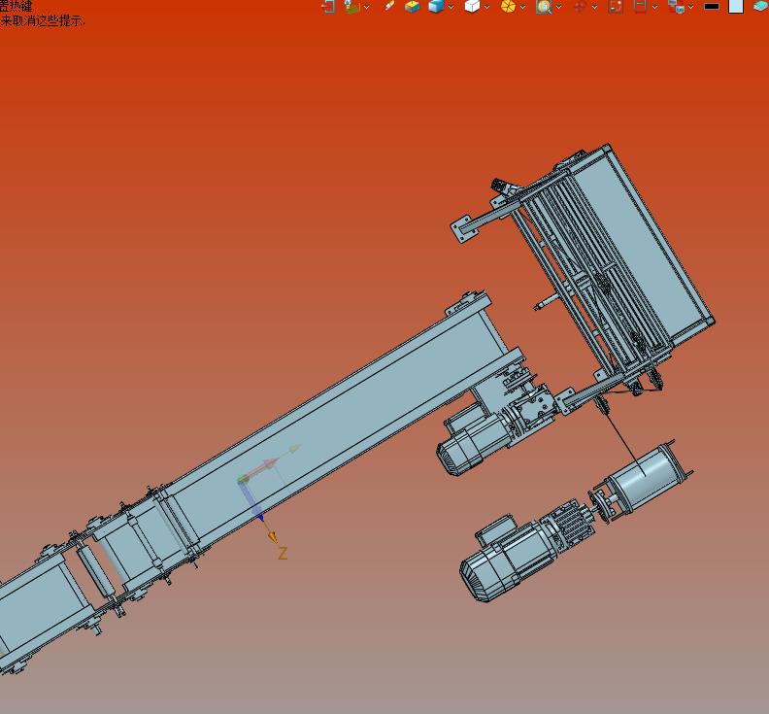The height and width of the screenshot is (714, 769).
Task: Expand dropdown beside yellow faceted sphere
Action: pyautogui.click(x=522, y=7)
